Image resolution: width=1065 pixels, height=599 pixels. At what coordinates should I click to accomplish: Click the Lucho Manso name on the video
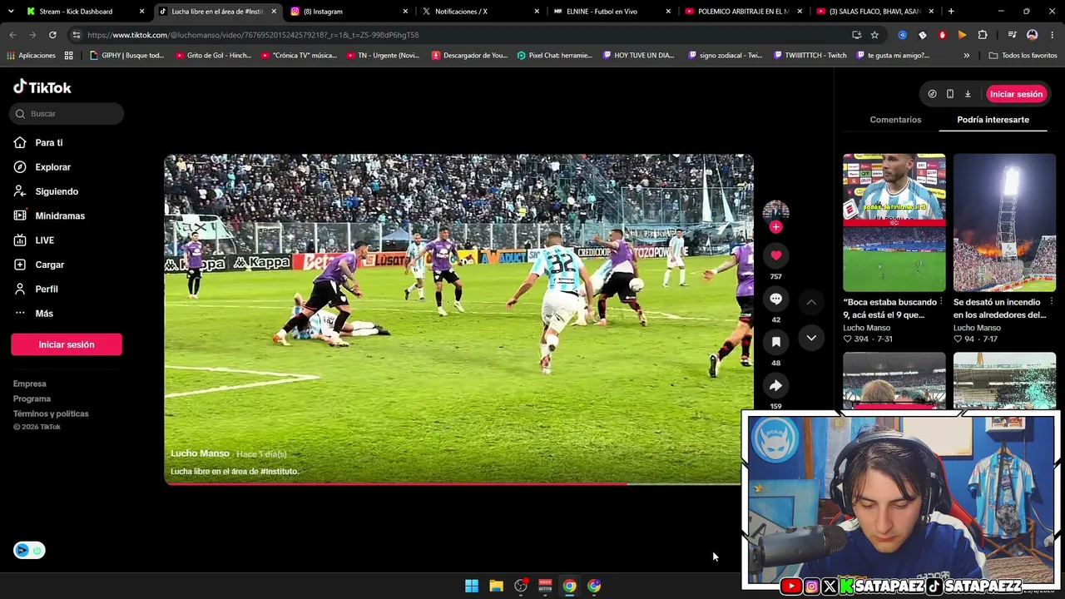(200, 453)
